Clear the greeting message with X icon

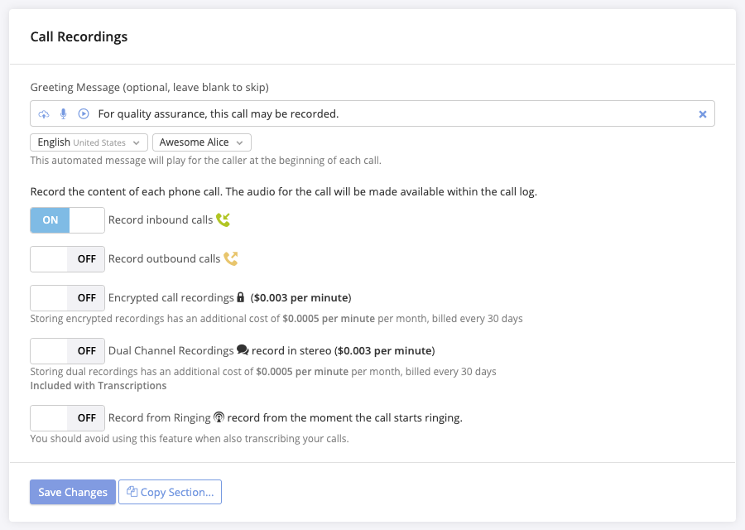(703, 114)
